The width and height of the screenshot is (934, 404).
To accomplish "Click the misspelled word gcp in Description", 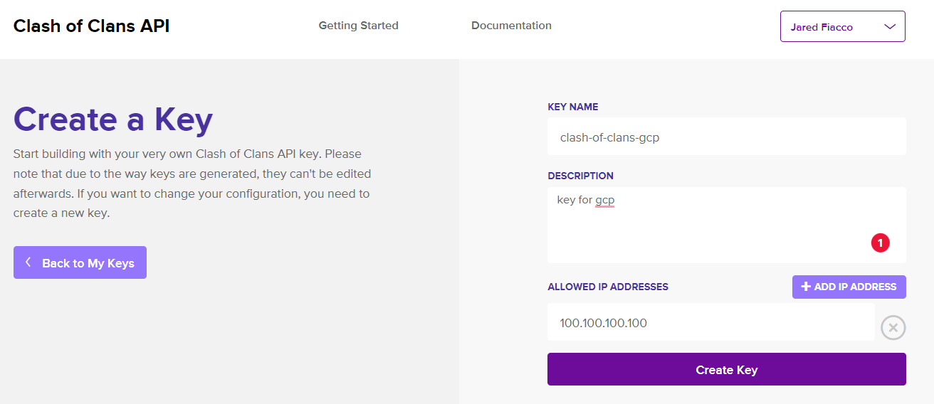I will pos(605,201).
